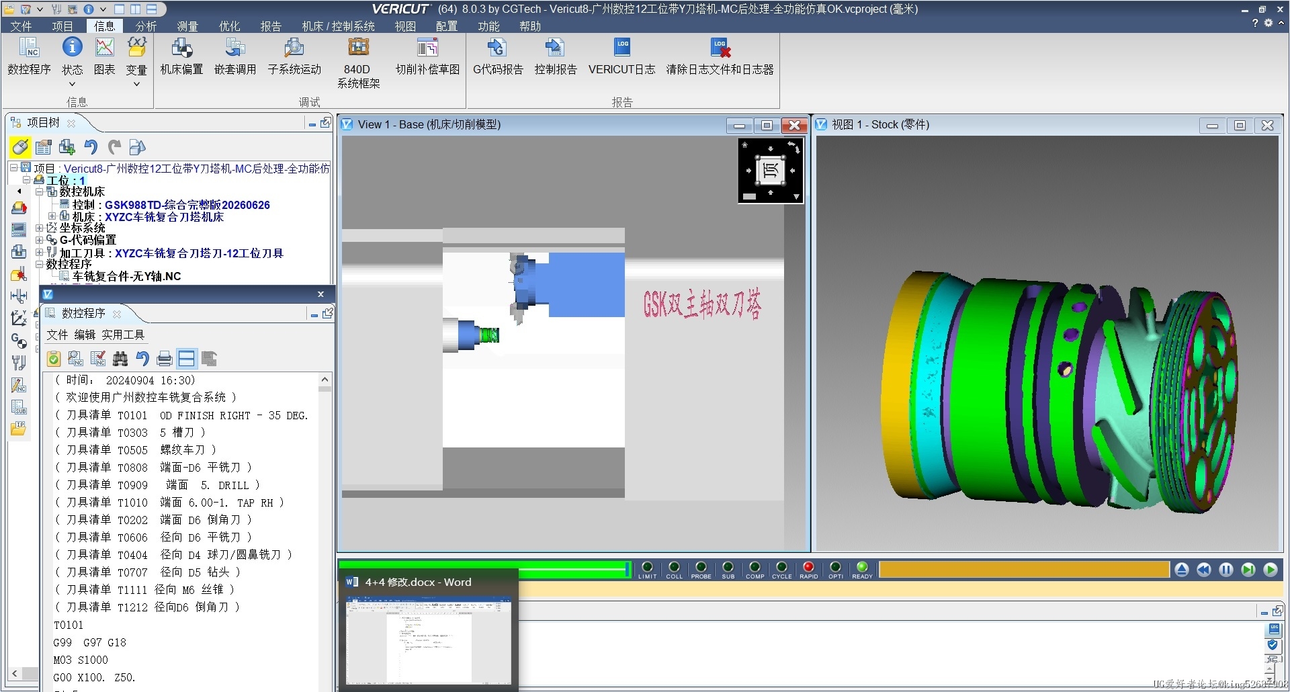Viewport: 1290px width, 692px height.
Task: Expand the 坐标系统 tree node
Action: click(x=40, y=228)
